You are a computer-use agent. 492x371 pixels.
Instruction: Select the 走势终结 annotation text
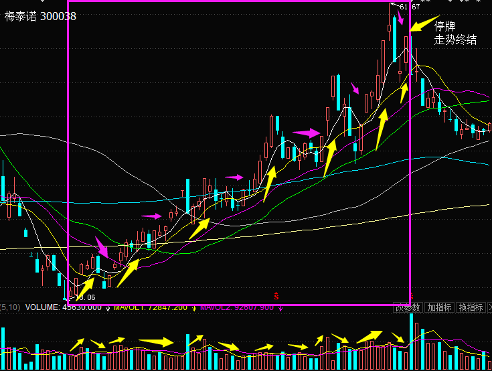(x=456, y=40)
